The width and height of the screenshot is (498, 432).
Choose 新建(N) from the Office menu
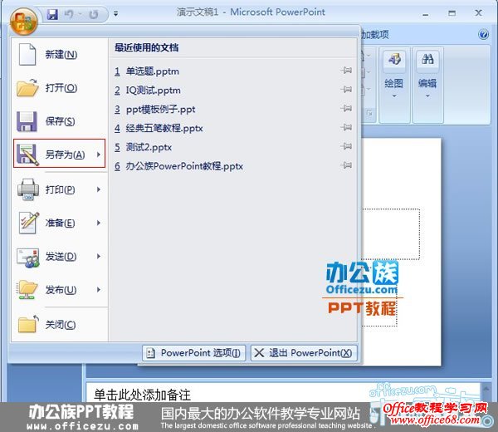(60, 54)
